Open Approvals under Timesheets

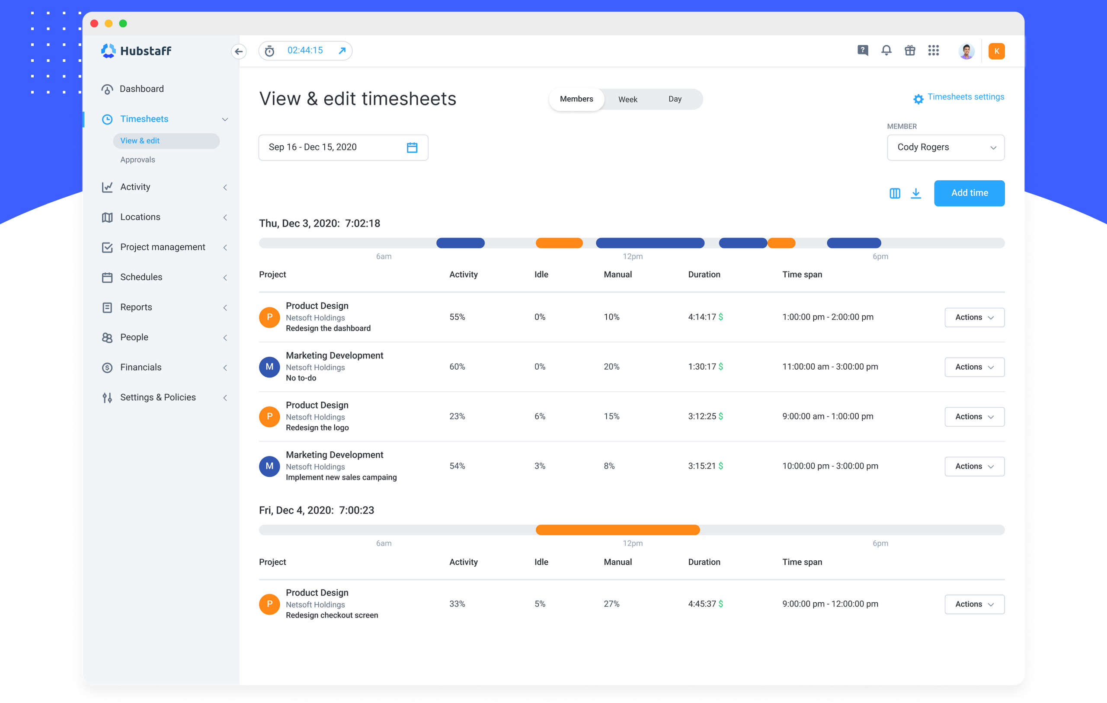point(138,160)
